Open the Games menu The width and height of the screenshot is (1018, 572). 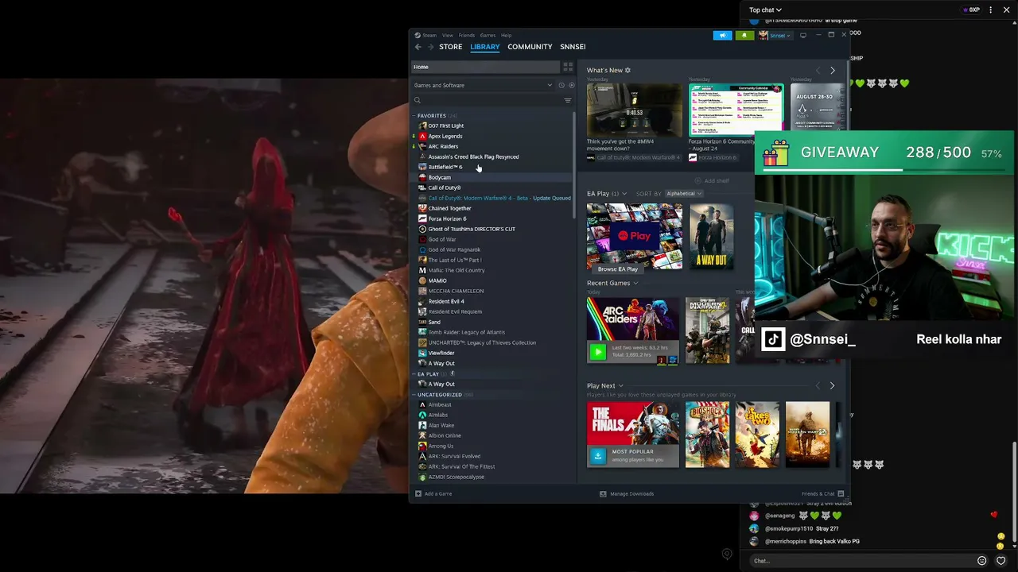488,35
